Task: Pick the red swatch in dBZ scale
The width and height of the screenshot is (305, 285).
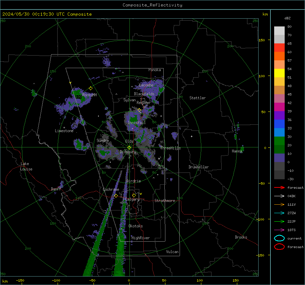Action: 279,48
